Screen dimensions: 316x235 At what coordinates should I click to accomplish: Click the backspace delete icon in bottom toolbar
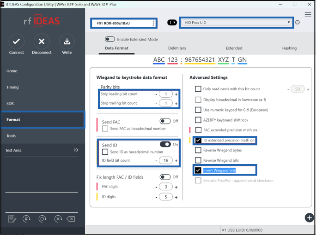coord(71,219)
